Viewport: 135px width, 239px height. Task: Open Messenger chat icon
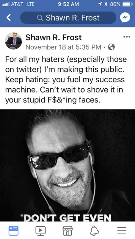[x=125, y=18]
